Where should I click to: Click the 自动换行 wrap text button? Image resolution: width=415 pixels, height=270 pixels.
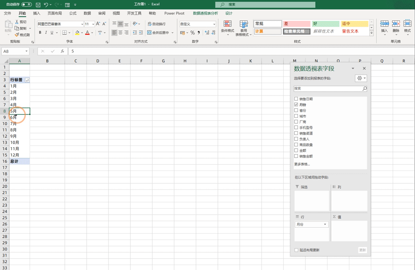tap(156, 24)
